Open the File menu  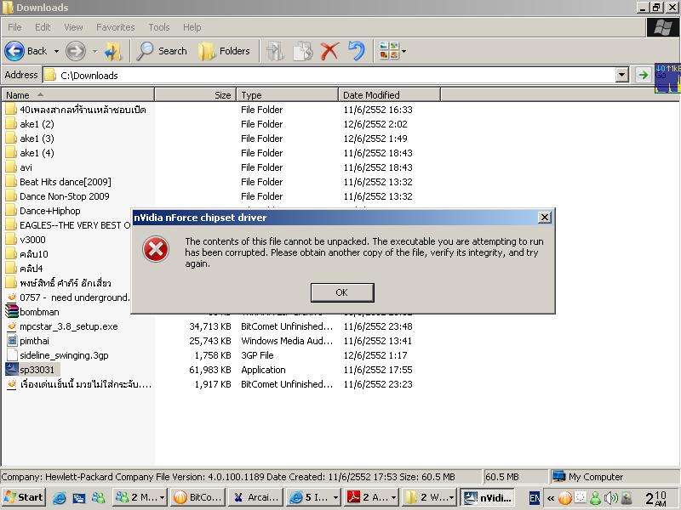click(x=14, y=27)
